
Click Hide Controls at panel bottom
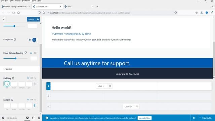click(x=9, y=118)
